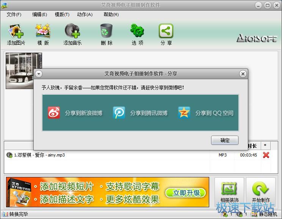The image size is (282, 219).
Task: Click the Album Decoration (相册装饰) button
Action: pyautogui.click(x=229, y=192)
